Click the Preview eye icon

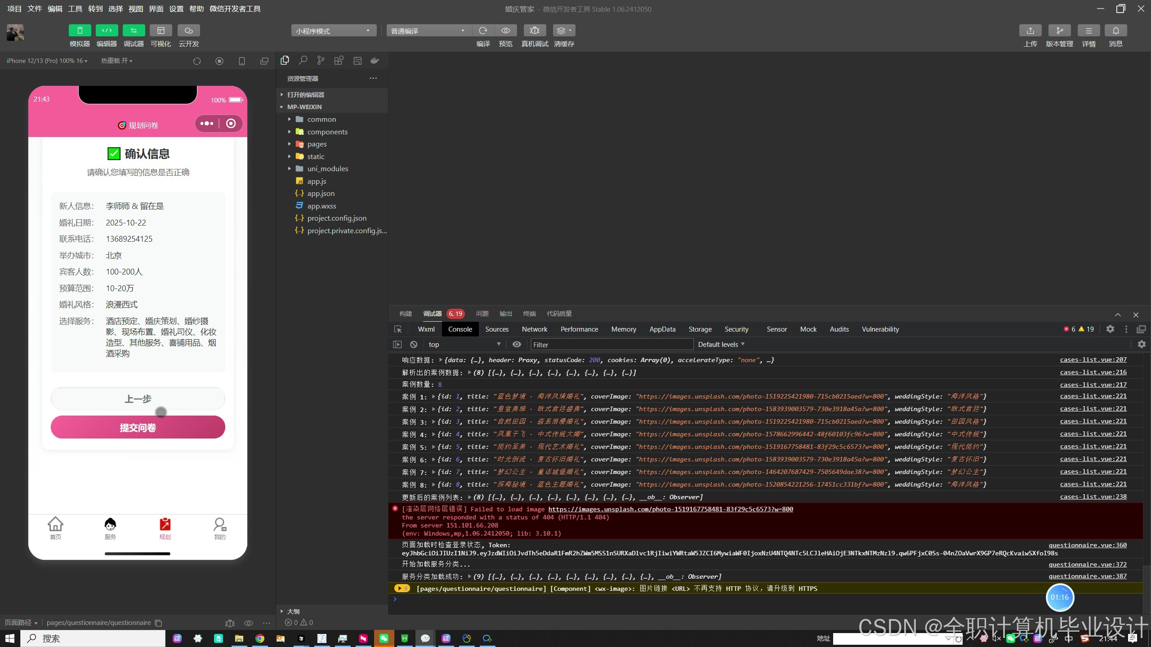505,31
